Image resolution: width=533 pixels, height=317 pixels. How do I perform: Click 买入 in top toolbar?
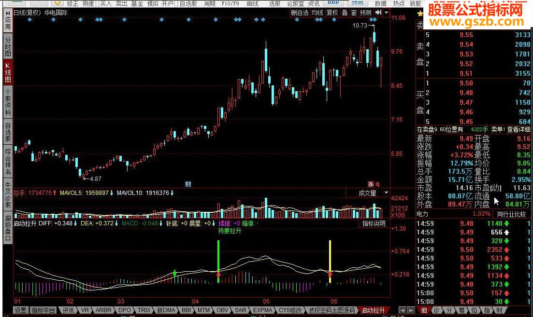coord(105,3)
